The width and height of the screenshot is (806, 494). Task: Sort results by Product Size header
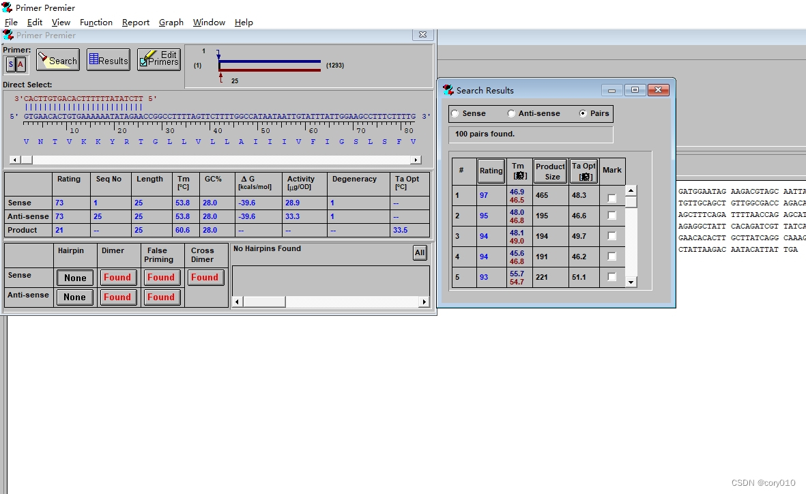550,171
